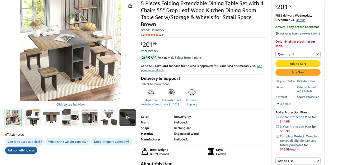Open the Quantity dropdown

click(298, 54)
